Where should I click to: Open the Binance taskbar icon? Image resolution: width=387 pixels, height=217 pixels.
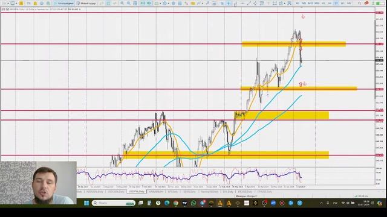coord(255,203)
